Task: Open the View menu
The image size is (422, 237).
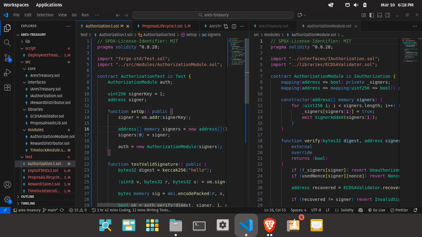Action: (x=63, y=15)
